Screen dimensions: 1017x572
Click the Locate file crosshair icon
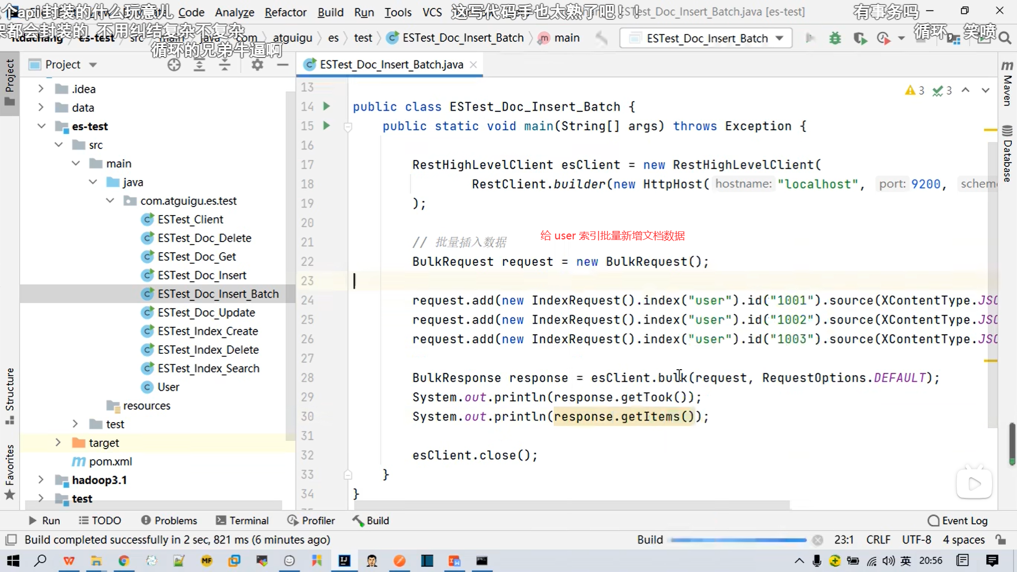point(174,65)
